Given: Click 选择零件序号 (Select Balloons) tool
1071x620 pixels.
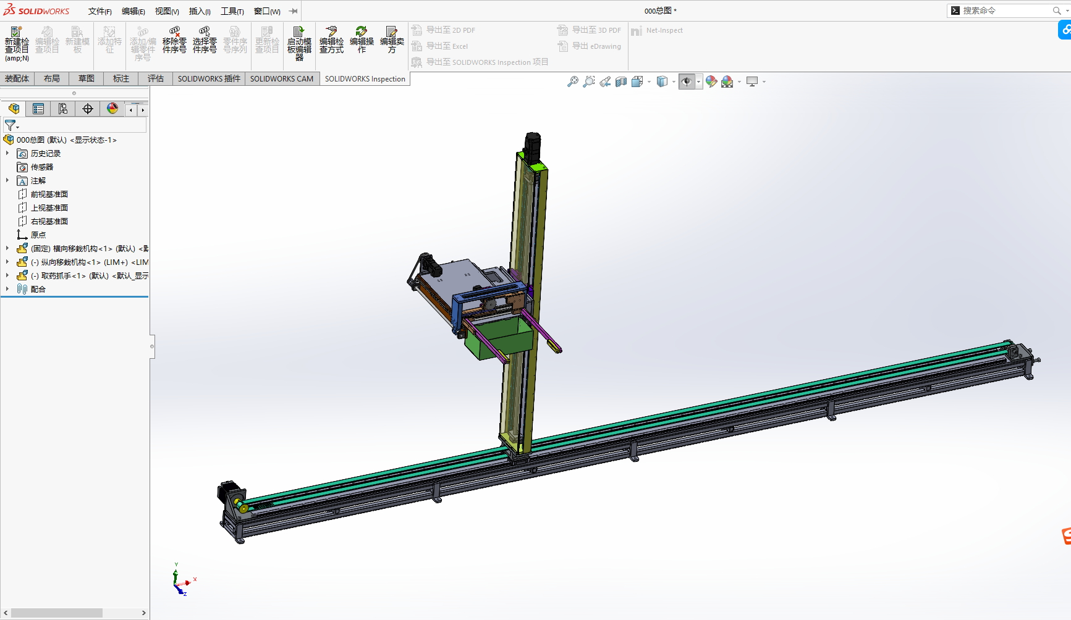Looking at the screenshot, I should coord(205,41).
